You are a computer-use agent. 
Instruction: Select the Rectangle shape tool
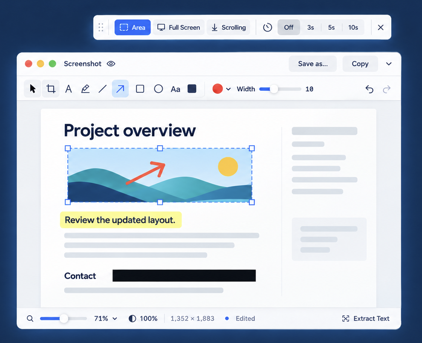[140, 89]
